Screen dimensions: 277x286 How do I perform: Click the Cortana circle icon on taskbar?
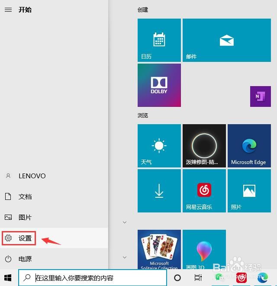click(x=177, y=278)
